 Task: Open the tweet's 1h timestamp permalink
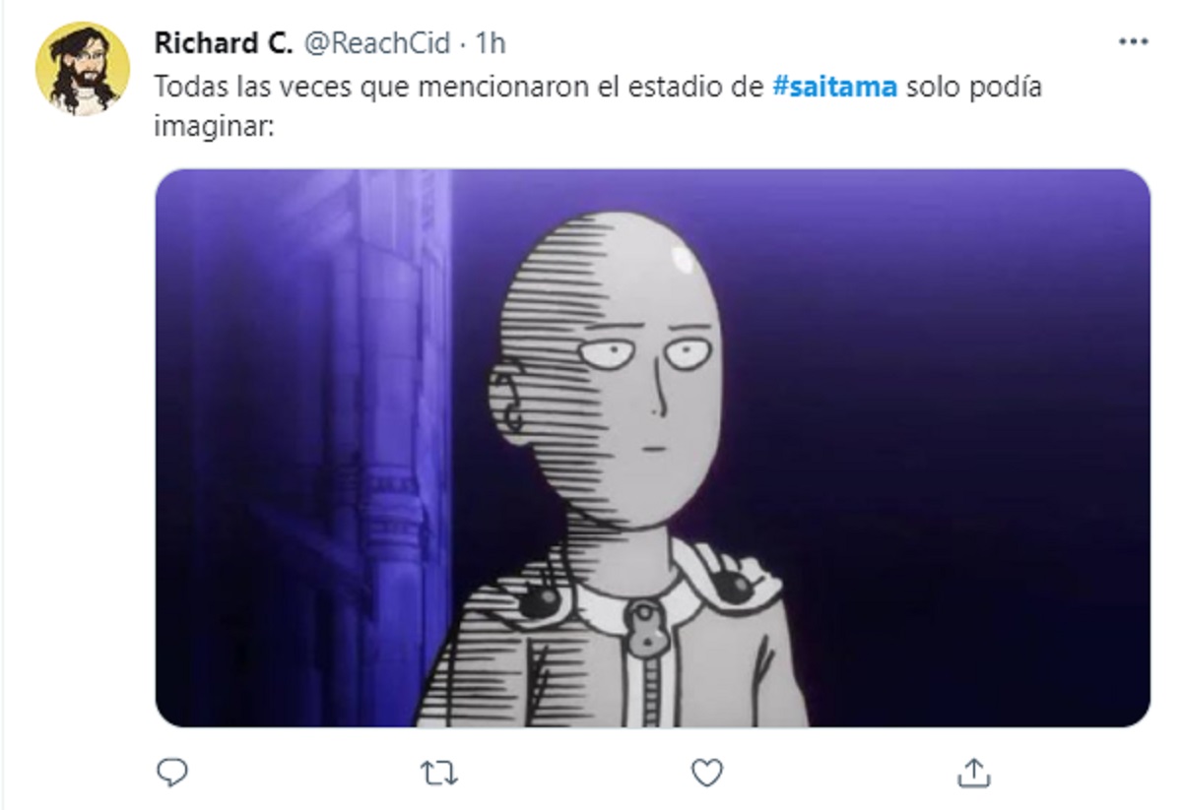click(x=490, y=42)
